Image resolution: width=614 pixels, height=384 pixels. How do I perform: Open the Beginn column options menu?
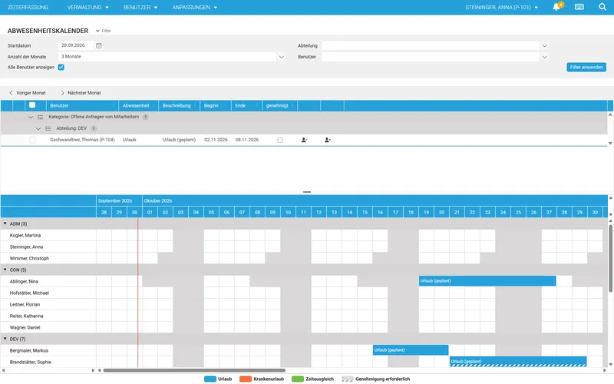(226, 106)
